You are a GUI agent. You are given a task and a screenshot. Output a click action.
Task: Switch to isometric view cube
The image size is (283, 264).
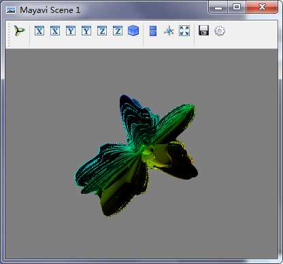click(133, 31)
